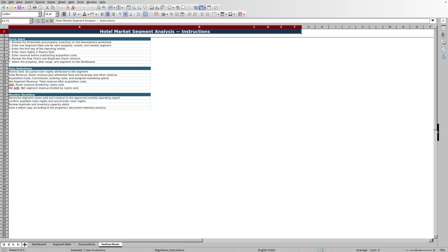Select column B header
448x252 pixels.
[199, 27]
